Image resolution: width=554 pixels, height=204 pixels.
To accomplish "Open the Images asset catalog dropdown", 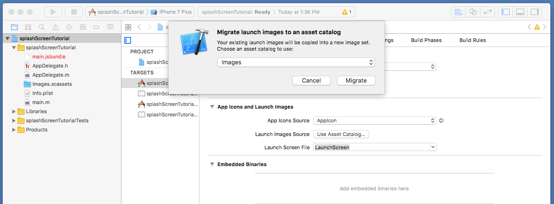I will click(x=296, y=63).
